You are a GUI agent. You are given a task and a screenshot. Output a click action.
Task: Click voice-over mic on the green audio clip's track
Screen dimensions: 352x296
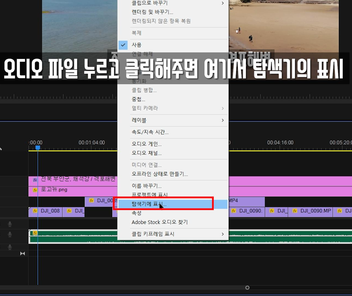click(10, 234)
